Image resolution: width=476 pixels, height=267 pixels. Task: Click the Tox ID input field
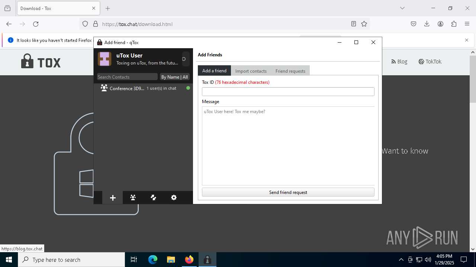click(288, 92)
